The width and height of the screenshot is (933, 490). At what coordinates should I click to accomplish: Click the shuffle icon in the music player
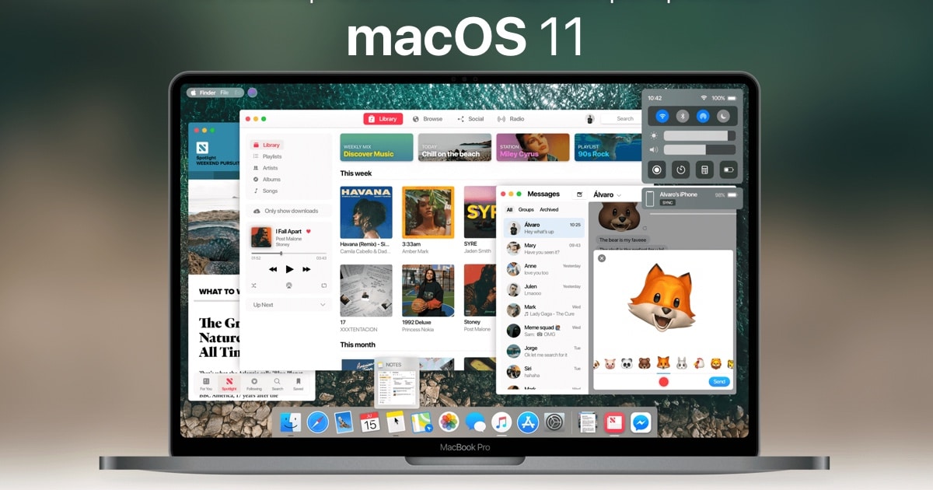click(254, 285)
